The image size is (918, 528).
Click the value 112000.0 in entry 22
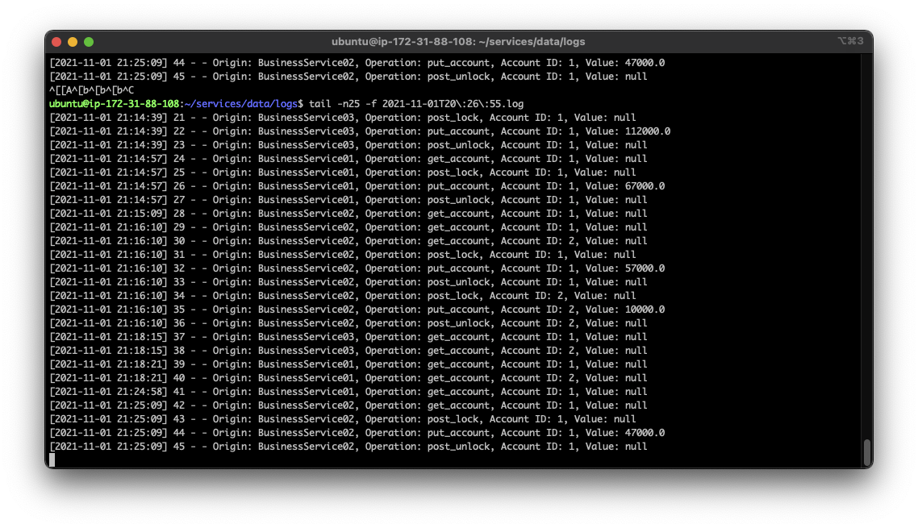pos(648,131)
